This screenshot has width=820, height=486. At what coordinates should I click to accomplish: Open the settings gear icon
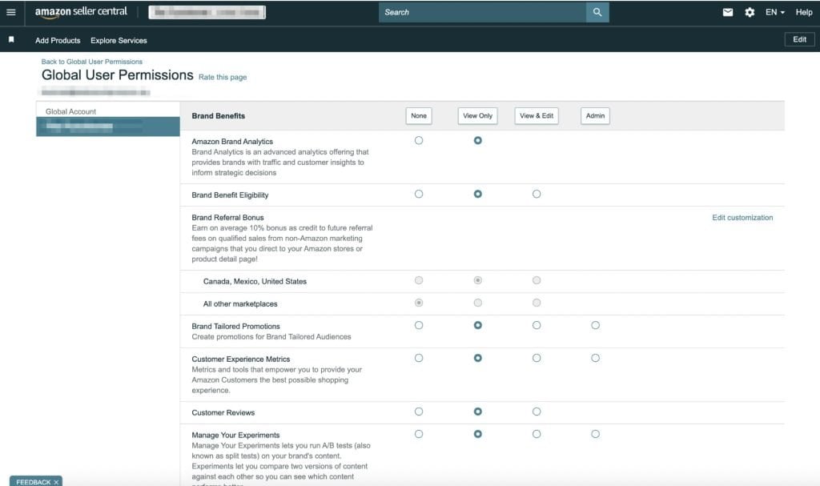pos(750,12)
